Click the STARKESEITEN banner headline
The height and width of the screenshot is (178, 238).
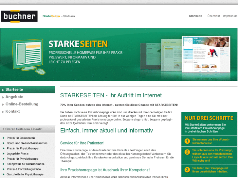pyautogui.click(x=78, y=44)
